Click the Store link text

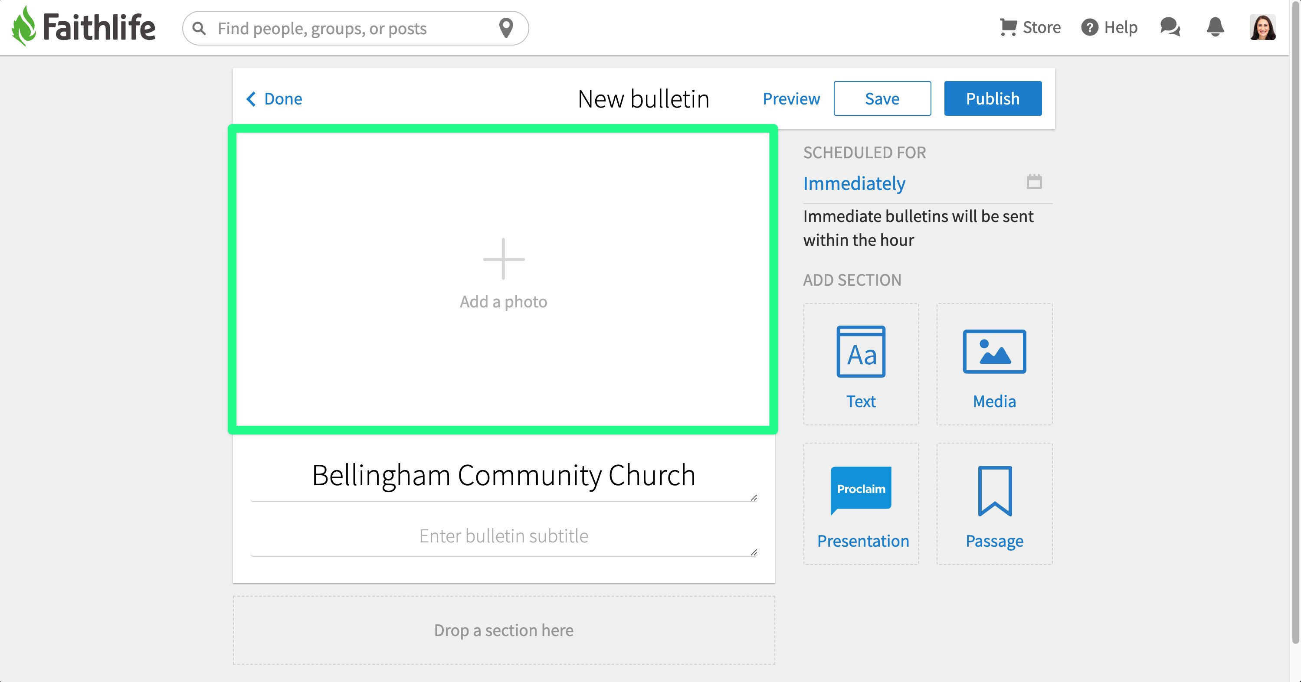click(1042, 27)
